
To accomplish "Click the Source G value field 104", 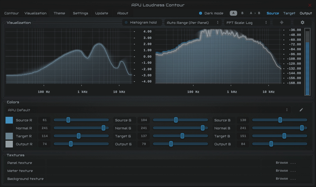I will 144,120.
